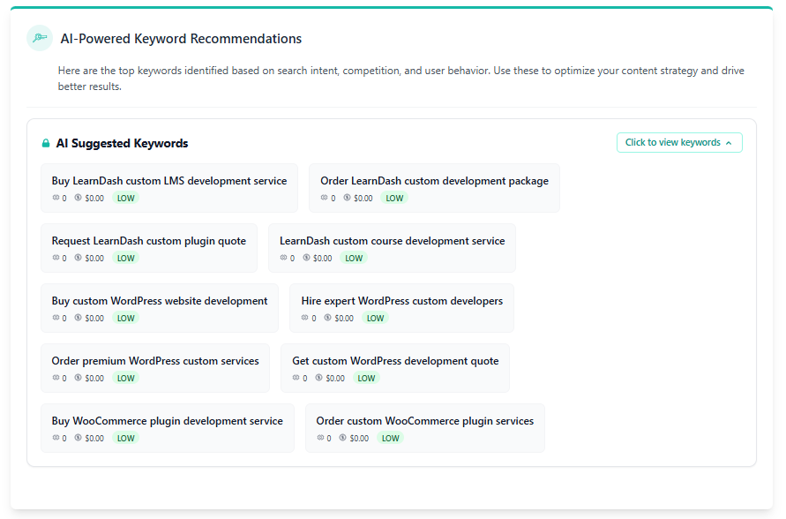Click cost icon under Request LearnDash custom plugin quote
The width and height of the screenshot is (786, 519).
pyautogui.click(x=79, y=258)
